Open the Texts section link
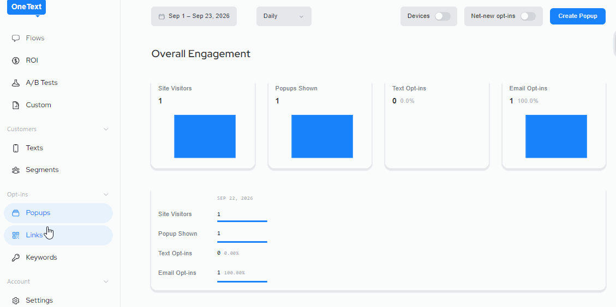The width and height of the screenshot is (616, 307). click(34, 148)
